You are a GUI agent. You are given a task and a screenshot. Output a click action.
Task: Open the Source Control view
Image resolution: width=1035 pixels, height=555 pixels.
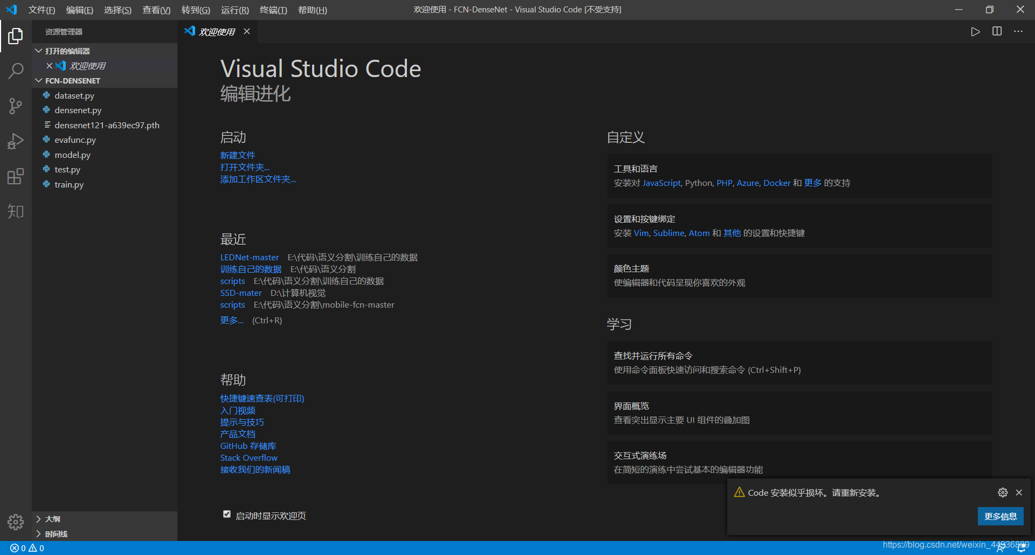[16, 106]
